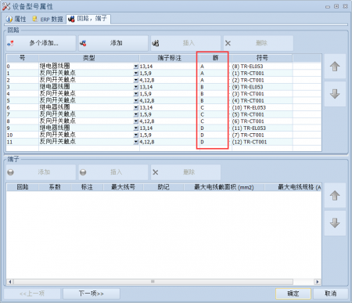Open type dropdown for row 0 继电器线圈
This screenshot has width=352, height=303.
[136, 67]
